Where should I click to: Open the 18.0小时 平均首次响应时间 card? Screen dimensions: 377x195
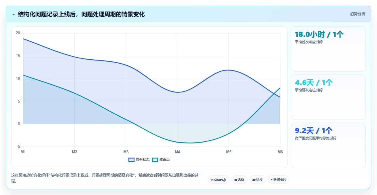pyautogui.click(x=328, y=49)
